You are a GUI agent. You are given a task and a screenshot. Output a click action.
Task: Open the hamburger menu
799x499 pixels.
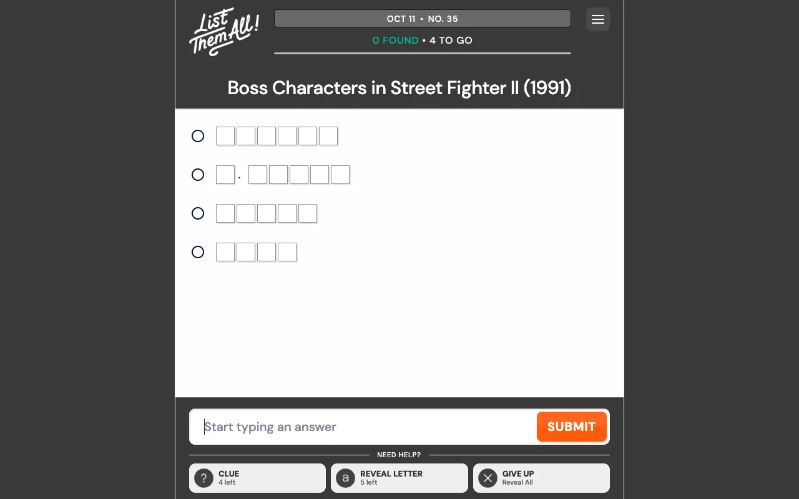[x=597, y=19]
